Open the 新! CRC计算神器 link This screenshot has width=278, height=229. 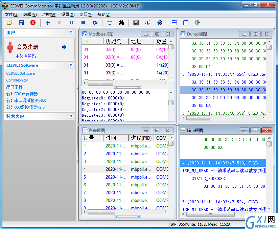(x=22, y=94)
